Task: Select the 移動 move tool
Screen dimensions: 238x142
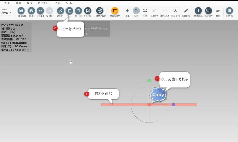Action: click(127, 11)
